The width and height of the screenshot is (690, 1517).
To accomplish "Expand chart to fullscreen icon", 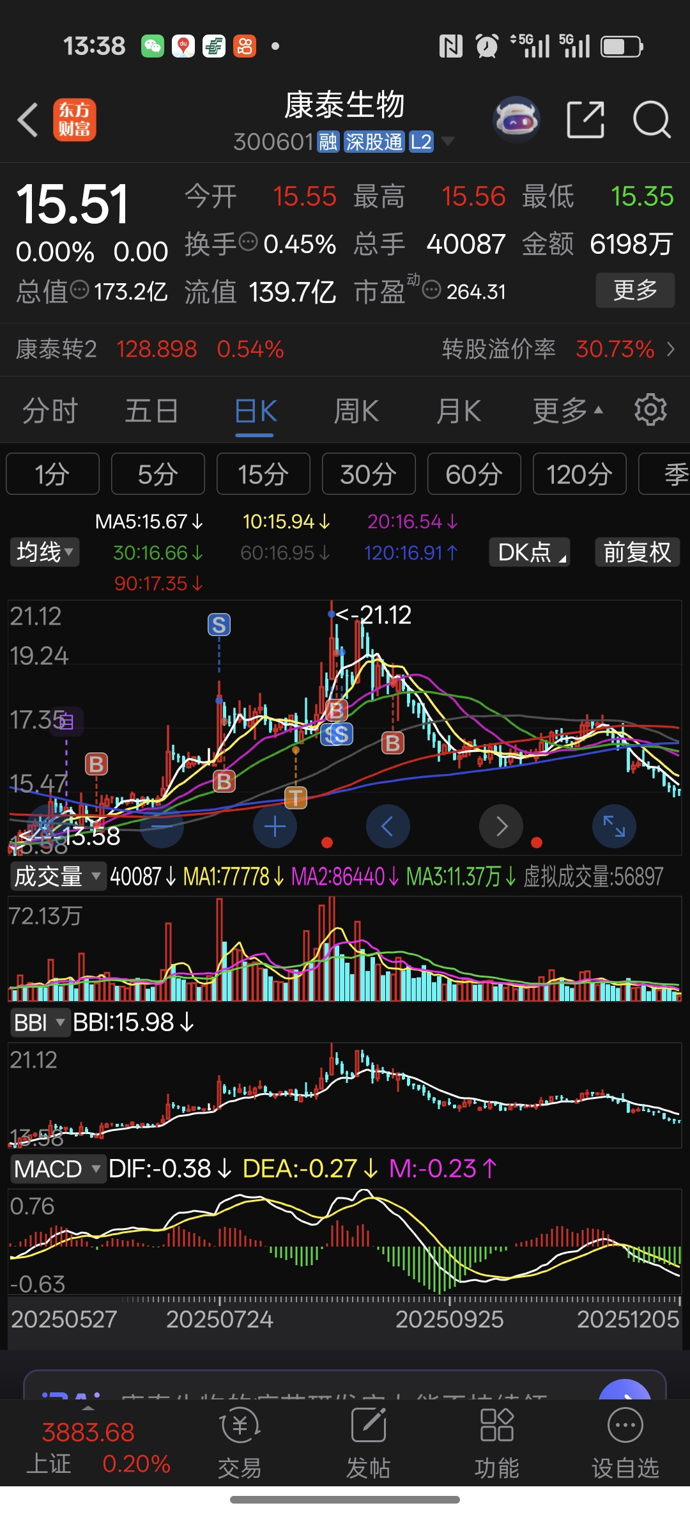I will 614,827.
